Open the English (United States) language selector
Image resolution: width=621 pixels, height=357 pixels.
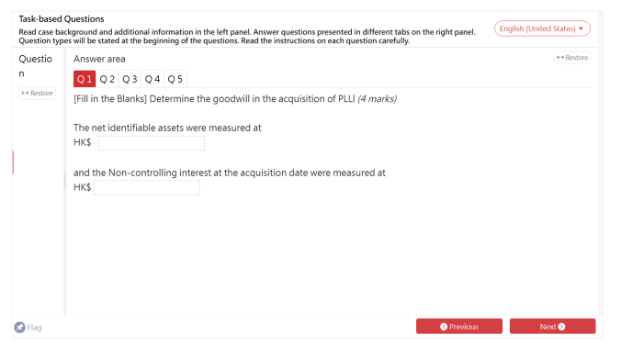[542, 28]
